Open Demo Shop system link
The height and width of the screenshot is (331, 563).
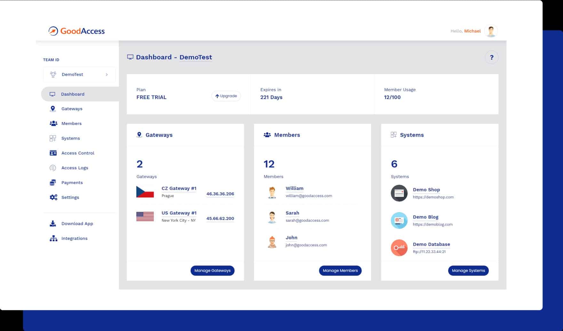(x=426, y=190)
